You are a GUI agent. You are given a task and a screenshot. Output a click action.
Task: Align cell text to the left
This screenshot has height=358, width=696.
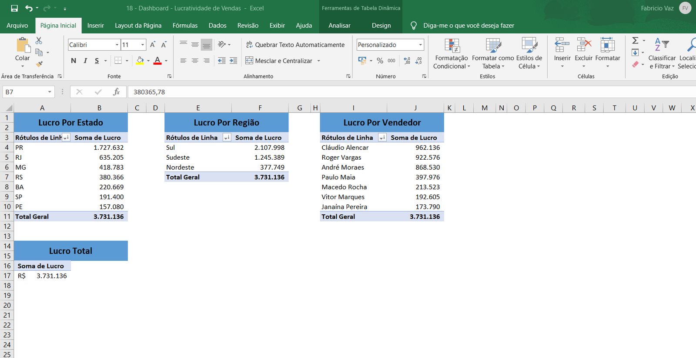(184, 61)
